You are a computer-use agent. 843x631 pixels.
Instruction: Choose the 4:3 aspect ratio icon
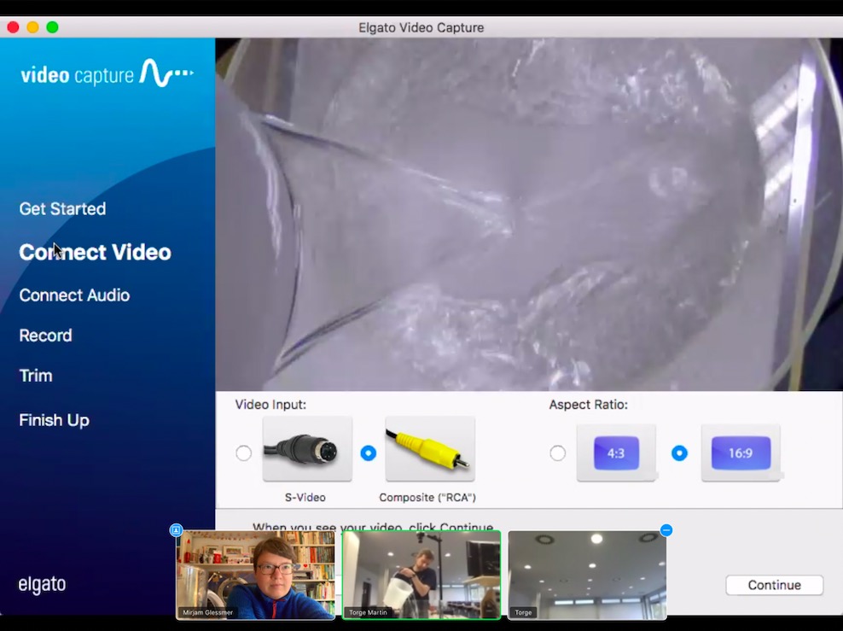[x=616, y=453]
